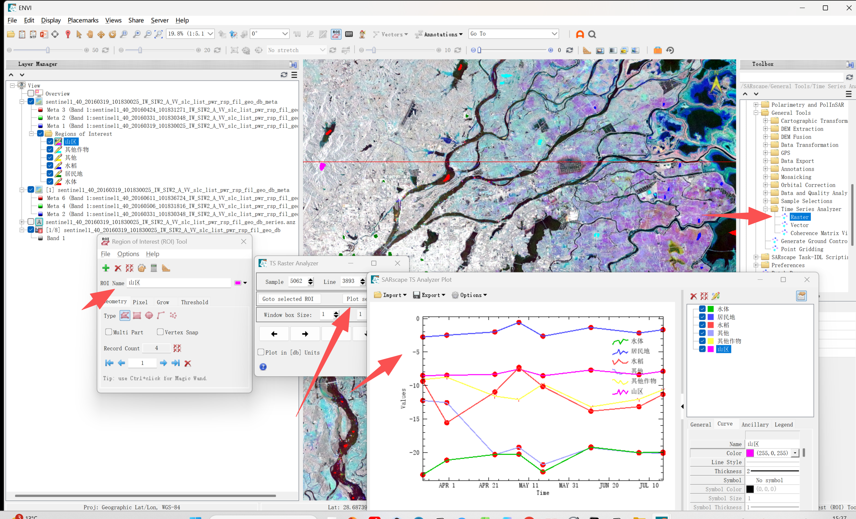
Task: Open the help question mark icon
Action: 263,367
